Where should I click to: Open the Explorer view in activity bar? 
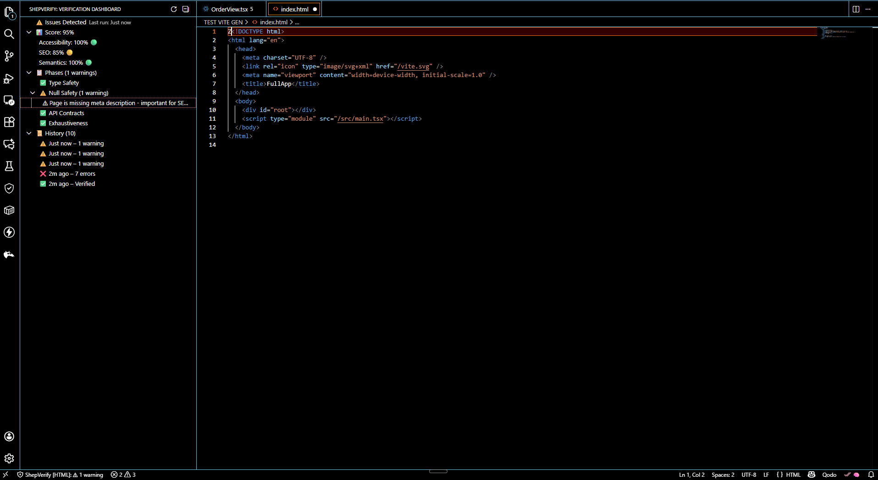point(9,12)
